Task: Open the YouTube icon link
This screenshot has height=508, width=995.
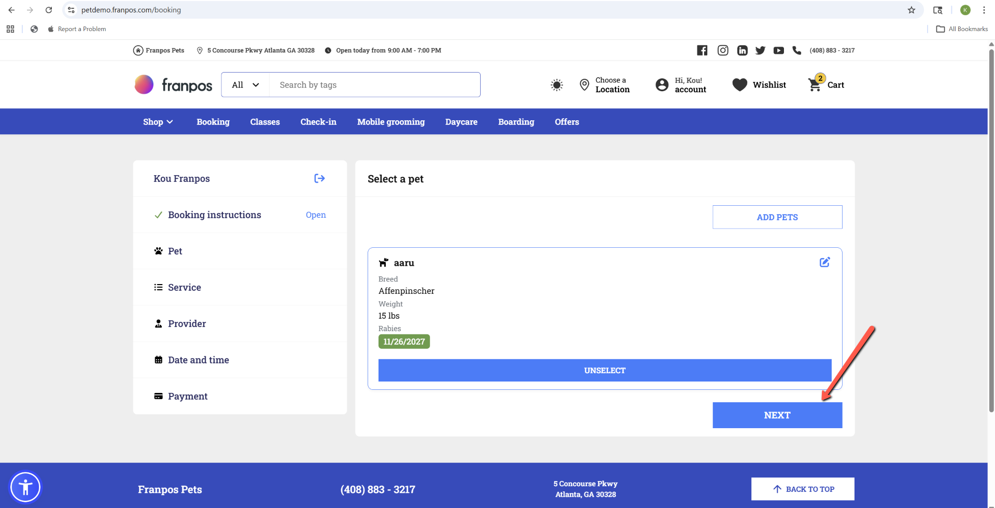Action: point(778,50)
